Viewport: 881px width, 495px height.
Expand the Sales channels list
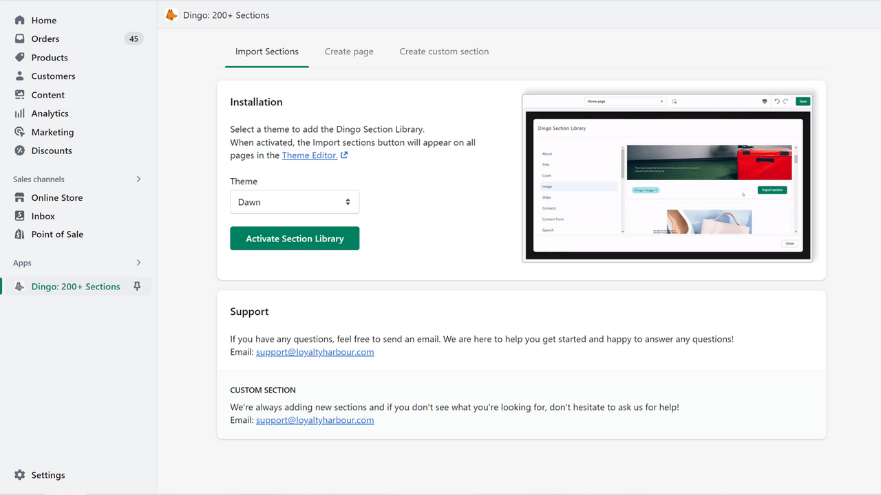click(138, 179)
